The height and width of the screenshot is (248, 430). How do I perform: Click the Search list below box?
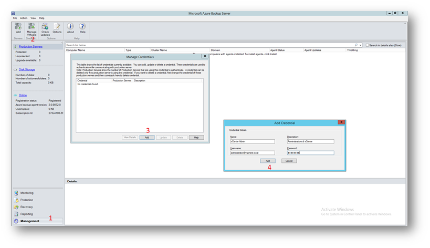(210, 45)
